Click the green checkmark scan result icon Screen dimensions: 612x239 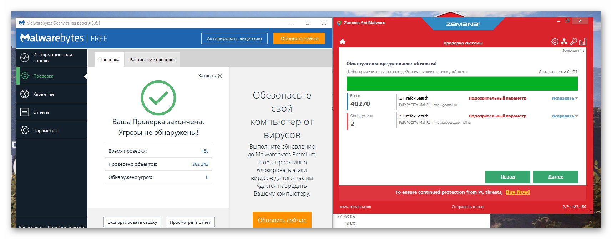coord(158,98)
